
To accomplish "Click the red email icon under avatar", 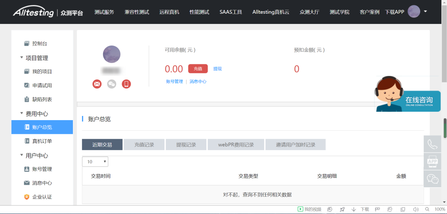I will click(x=97, y=84).
